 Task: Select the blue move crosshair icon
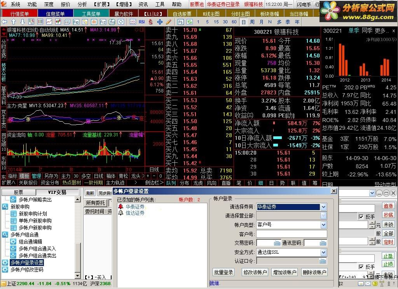click(160, 22)
